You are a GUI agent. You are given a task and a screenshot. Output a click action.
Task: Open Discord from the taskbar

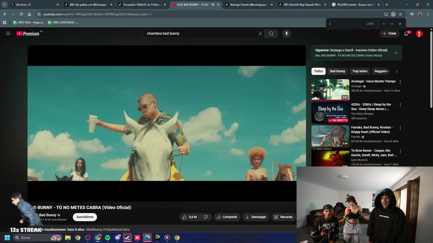pos(117,238)
